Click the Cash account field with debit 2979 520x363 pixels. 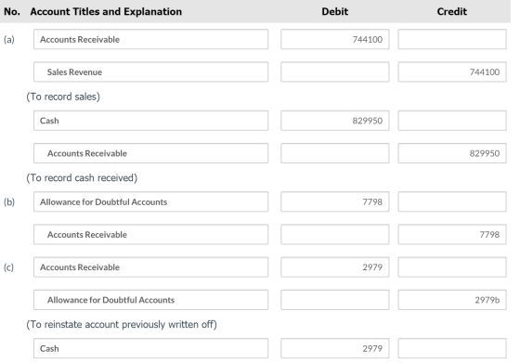click(150, 348)
